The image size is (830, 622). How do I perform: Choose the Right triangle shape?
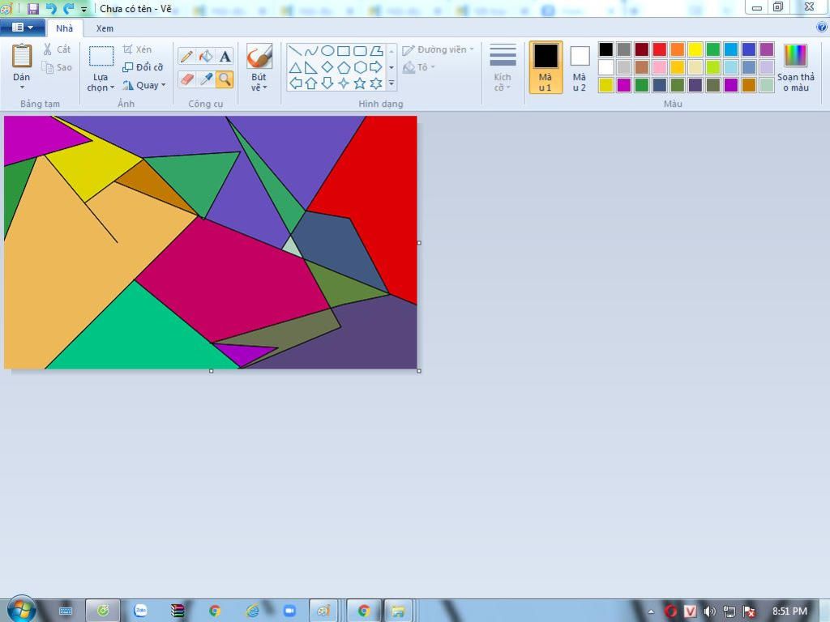[x=311, y=67]
